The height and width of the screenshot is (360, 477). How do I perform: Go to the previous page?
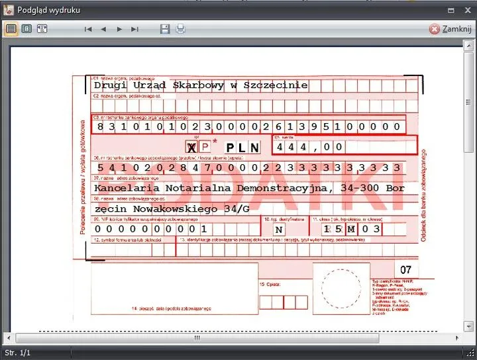click(x=103, y=29)
